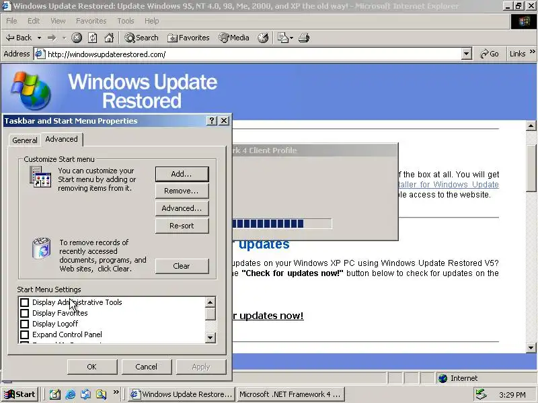538x403 pixels.
Task: Select the Advanced tab
Action: coord(62,139)
